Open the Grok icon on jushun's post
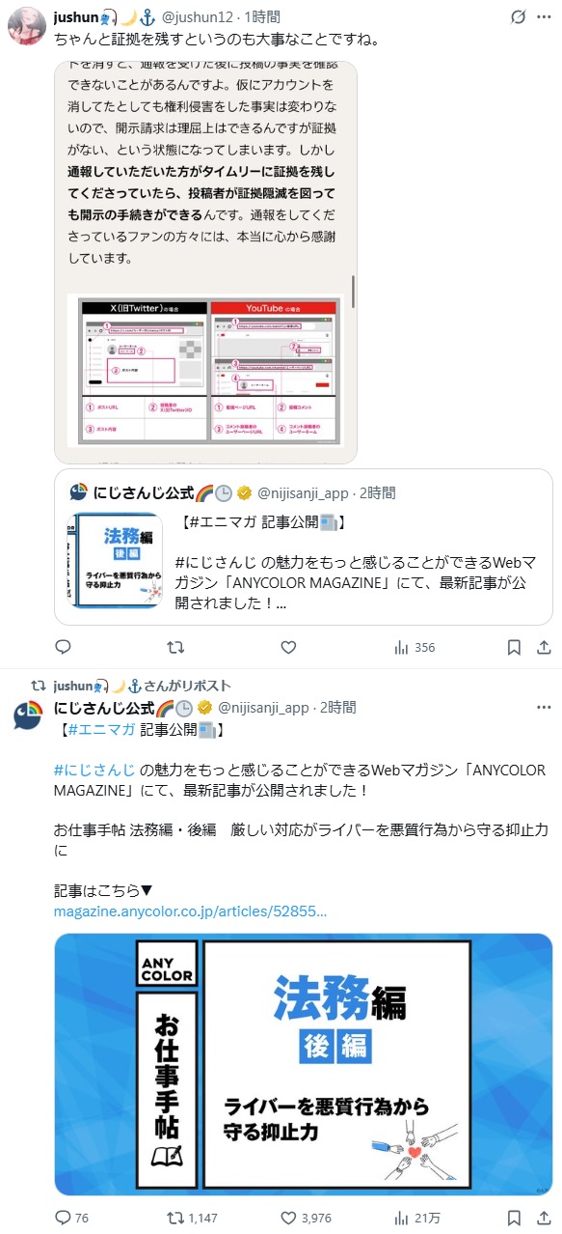 coord(517,17)
